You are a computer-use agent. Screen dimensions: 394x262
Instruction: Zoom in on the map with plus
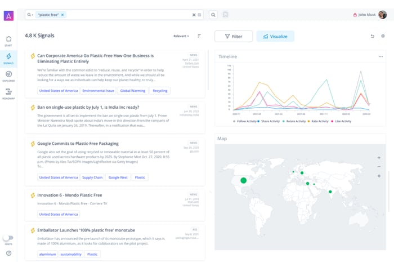tap(379, 158)
